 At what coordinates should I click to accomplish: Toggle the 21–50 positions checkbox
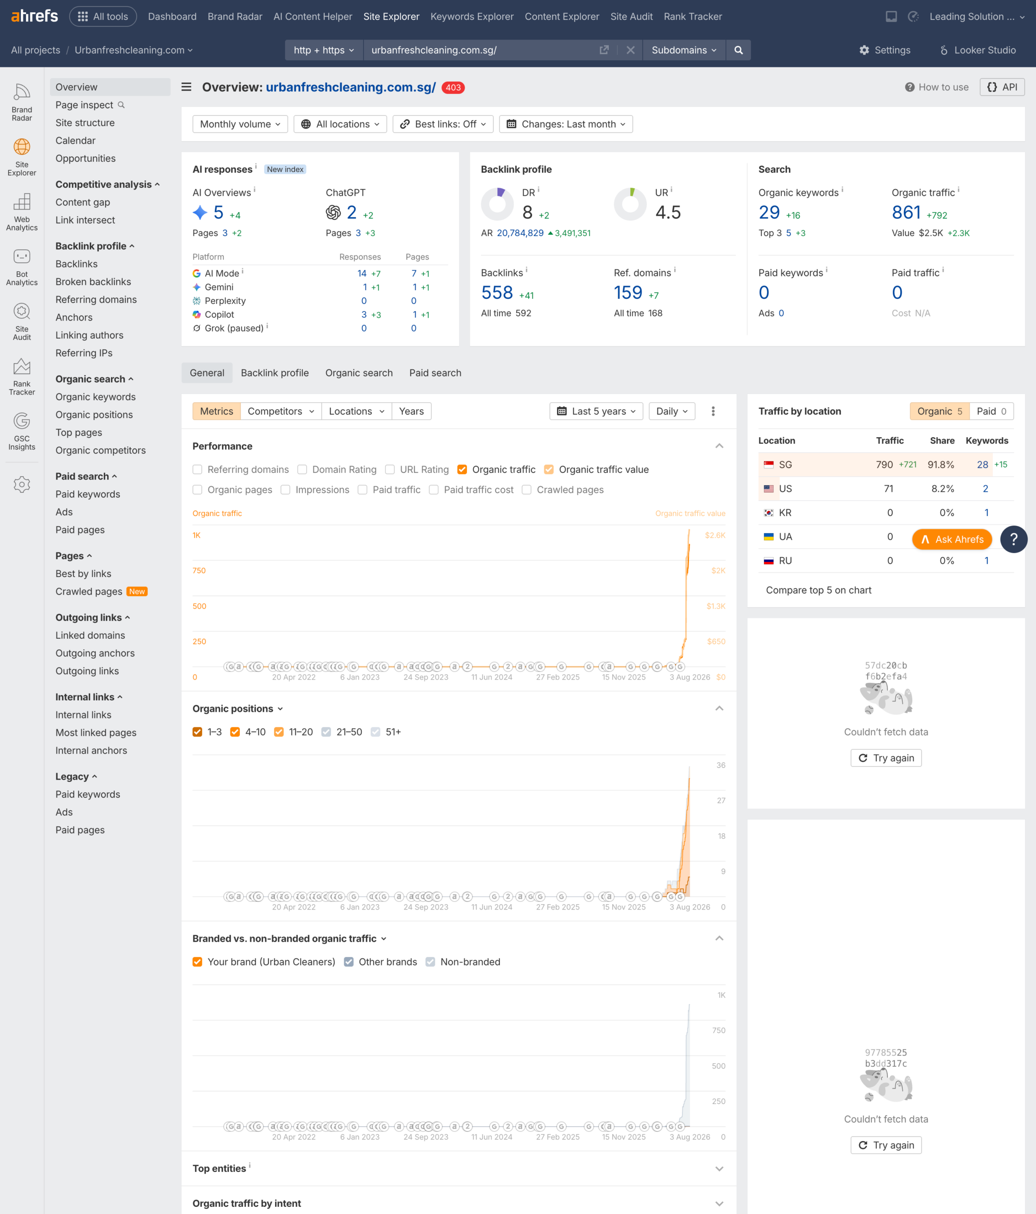pos(326,732)
